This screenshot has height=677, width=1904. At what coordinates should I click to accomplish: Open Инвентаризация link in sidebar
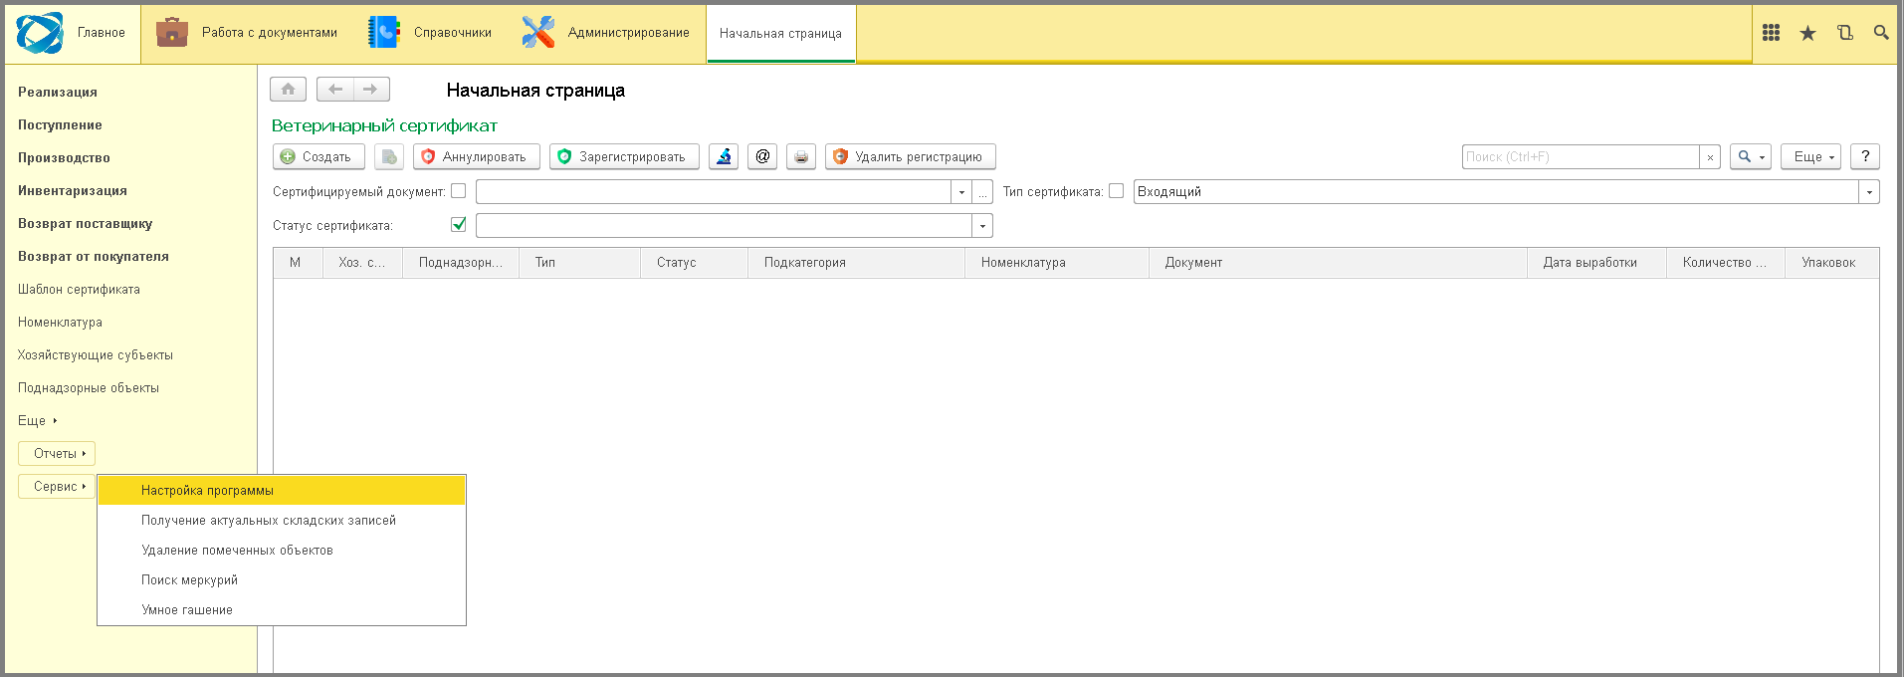tap(73, 190)
